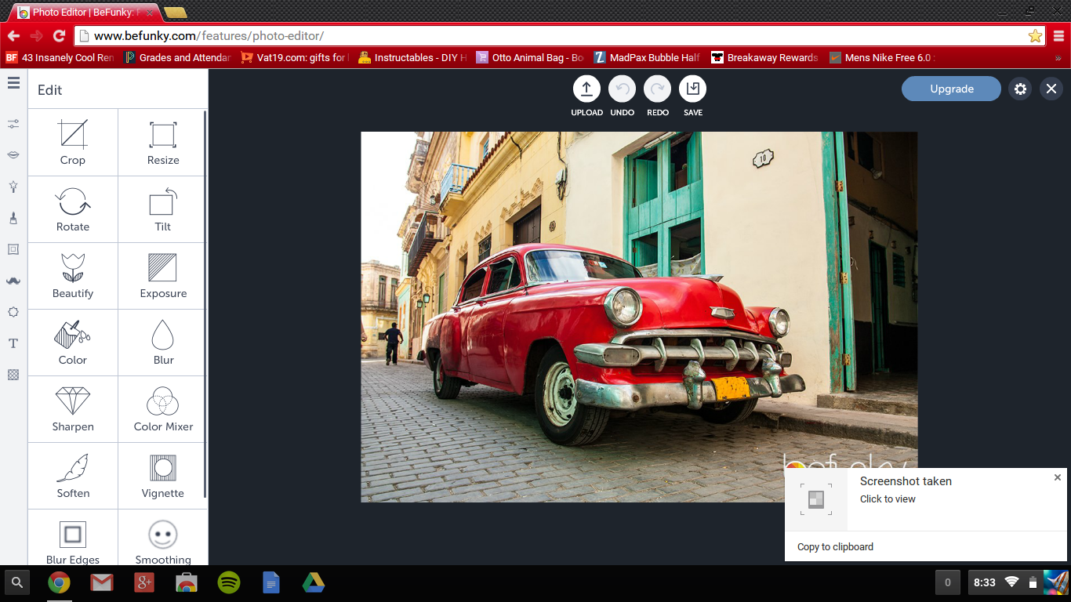Image resolution: width=1071 pixels, height=602 pixels.
Task: Open the Textures sidebar section
Action: pyautogui.click(x=13, y=375)
